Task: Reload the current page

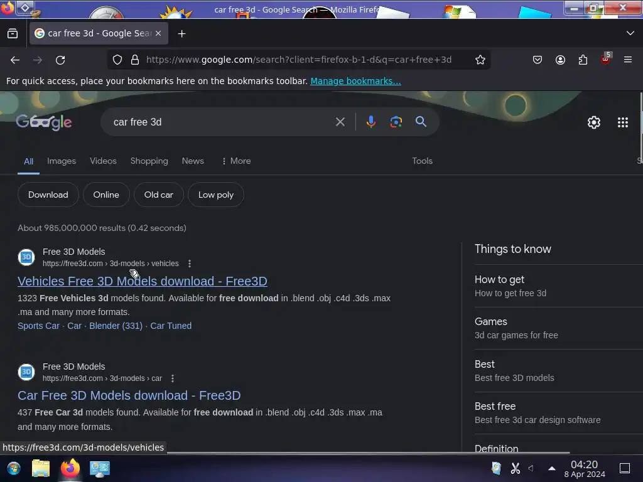Action: click(60, 60)
